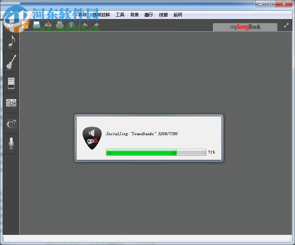The height and width of the screenshot is (245, 295).
Task: Open the 說明 menu
Action: pos(178,15)
